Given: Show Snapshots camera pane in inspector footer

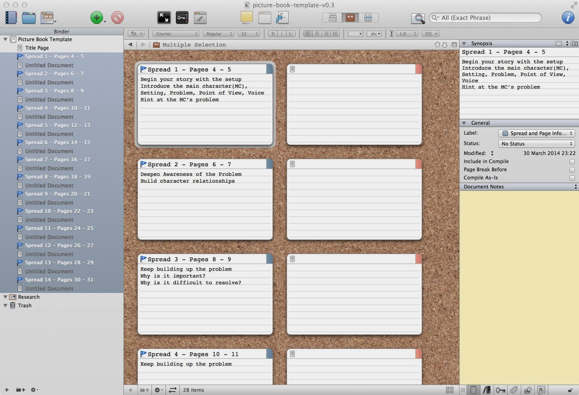Looking at the screenshot, I should (528, 390).
